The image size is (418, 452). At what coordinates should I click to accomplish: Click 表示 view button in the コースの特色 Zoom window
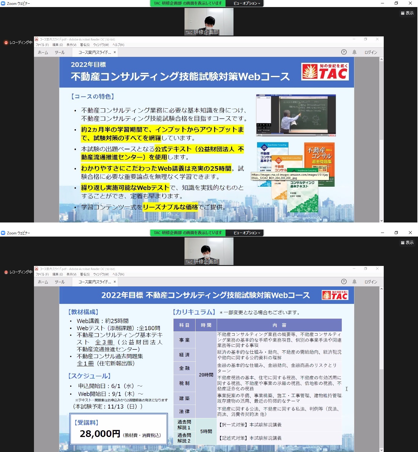point(407,13)
